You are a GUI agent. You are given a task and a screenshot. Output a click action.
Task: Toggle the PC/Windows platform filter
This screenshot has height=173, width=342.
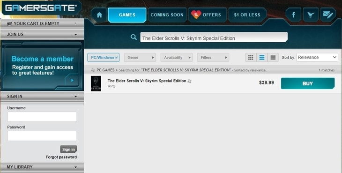(x=104, y=57)
